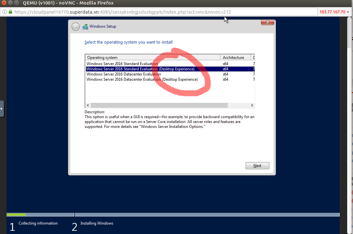This screenshot has width=353, height=234.
Task: Click the list's scroll right arrow
Action: coord(252,105)
